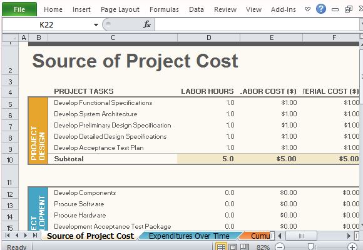The image size is (363, 250).
Task: Select the $5.00 labor cost subtotal cell
Action: (x=272, y=159)
